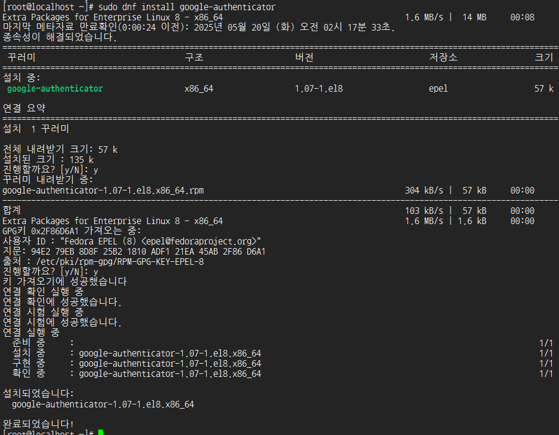Click the 'sudo dnf install google-authenticator' command text
This screenshot has width=559, height=435.
(187, 7)
